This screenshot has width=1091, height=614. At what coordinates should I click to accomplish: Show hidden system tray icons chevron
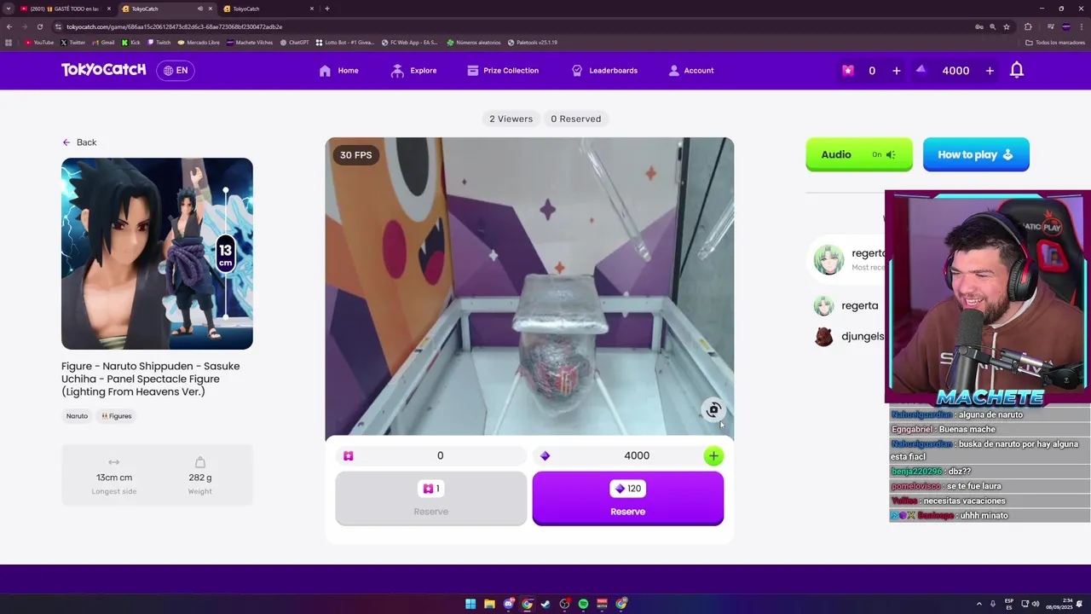[x=978, y=604]
